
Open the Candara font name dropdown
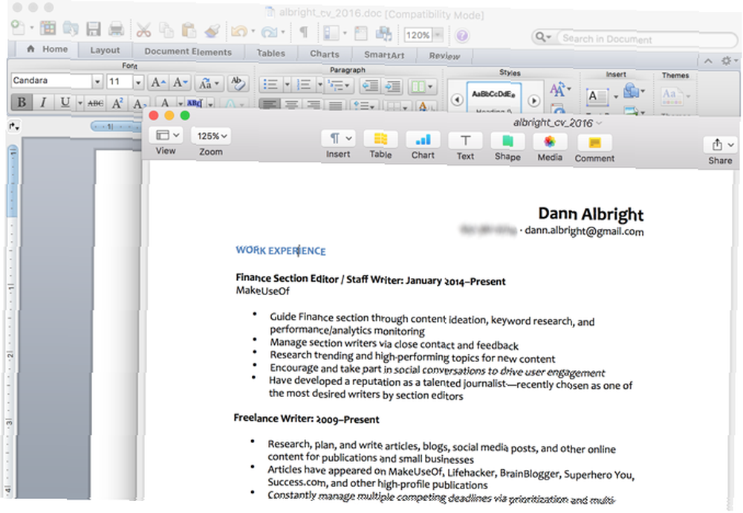[x=97, y=82]
